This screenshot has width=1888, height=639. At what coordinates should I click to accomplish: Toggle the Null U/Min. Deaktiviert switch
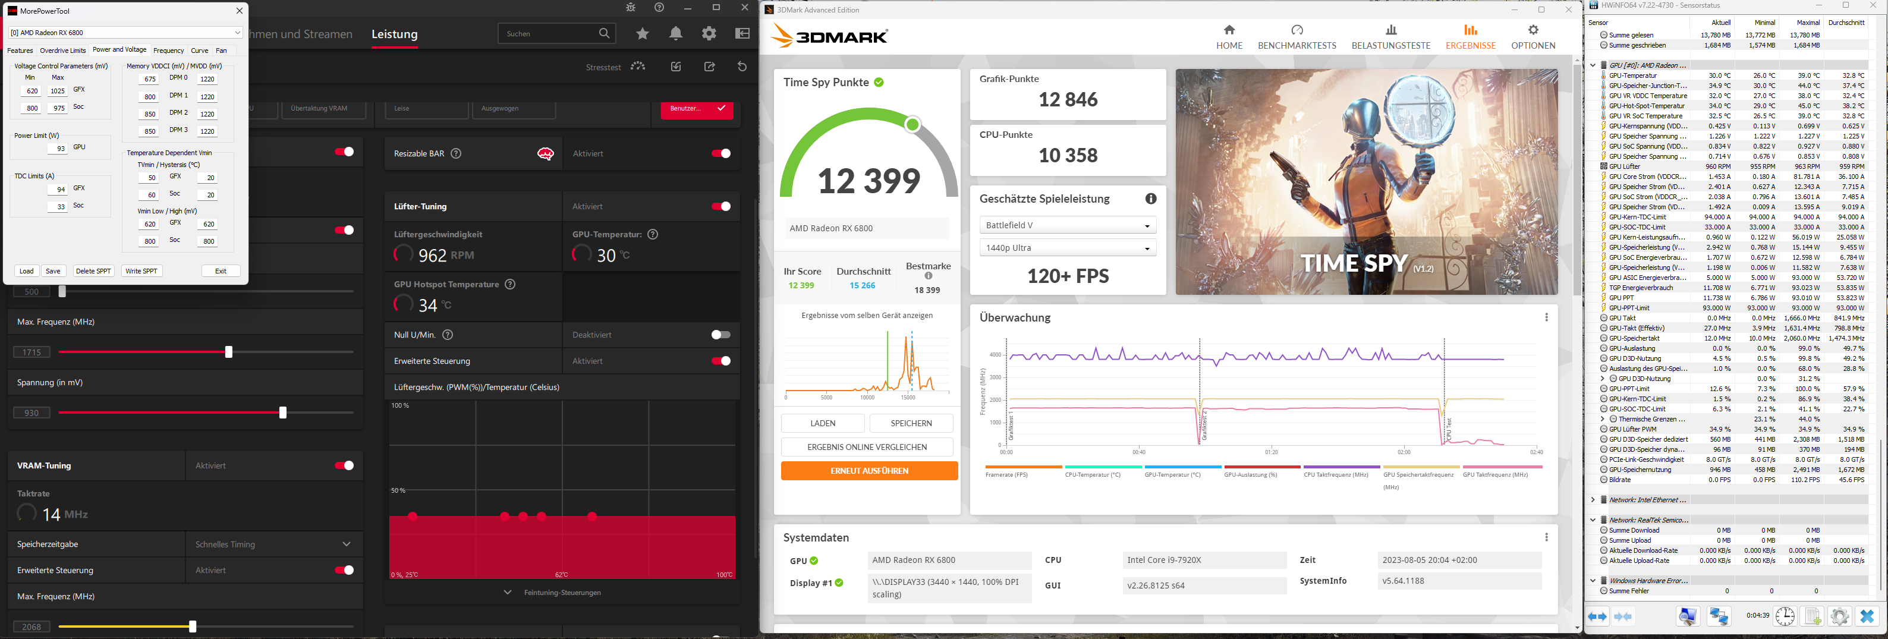tap(721, 335)
